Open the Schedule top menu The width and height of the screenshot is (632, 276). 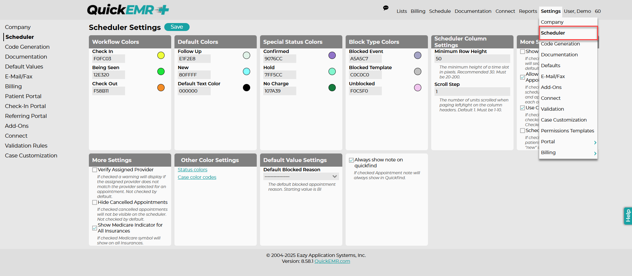click(x=440, y=11)
